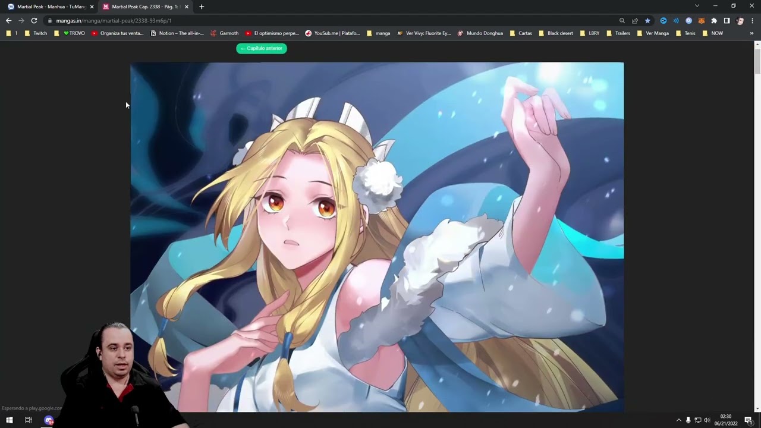Screen dimensions: 761x428
Task: Click the microphone tray icon
Action: coord(688,420)
